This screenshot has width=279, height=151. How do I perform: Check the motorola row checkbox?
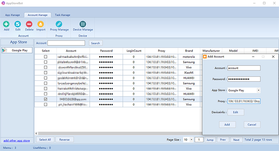(45, 57)
